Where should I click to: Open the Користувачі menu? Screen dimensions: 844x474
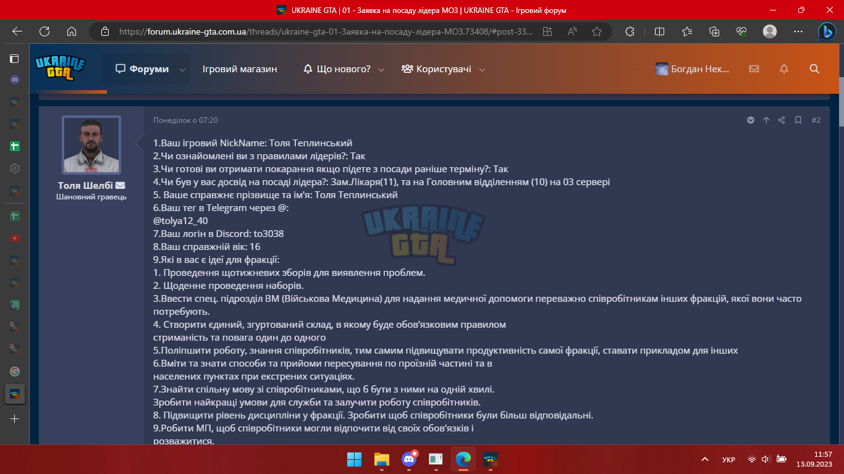pos(436,69)
